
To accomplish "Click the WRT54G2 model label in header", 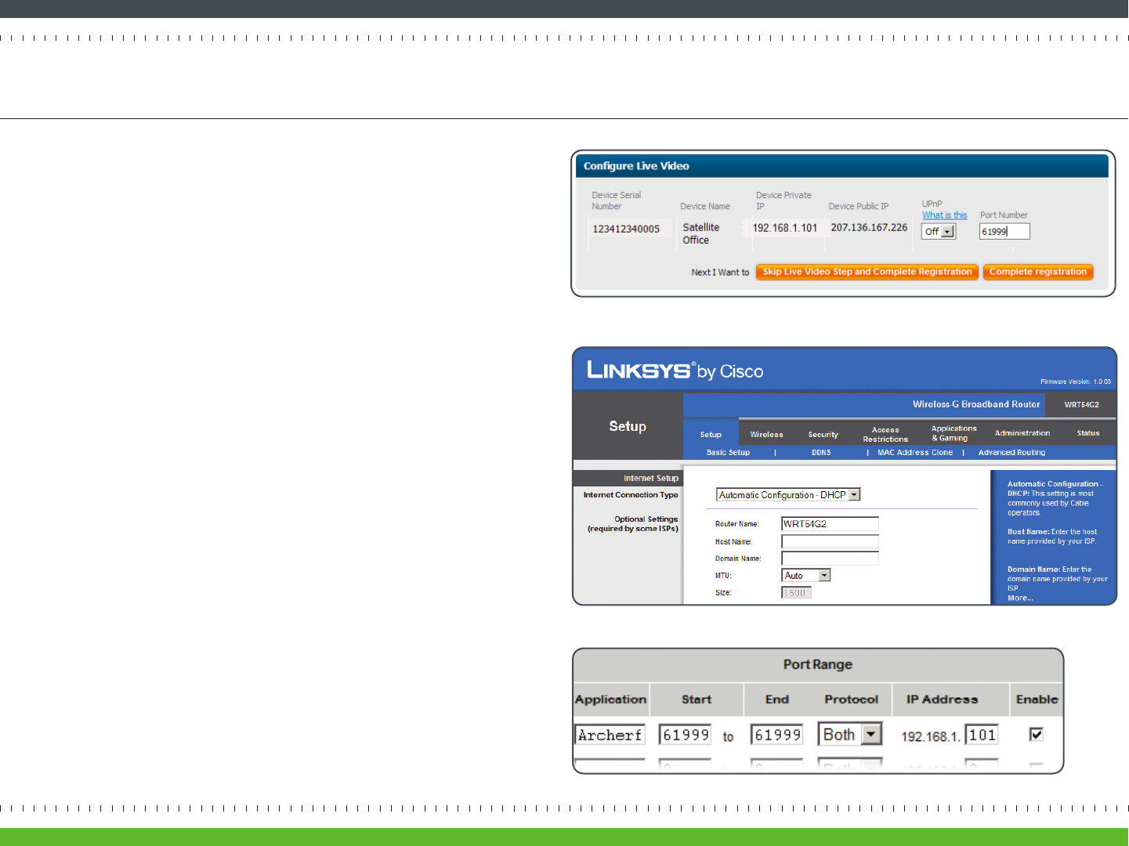I will 1081,405.
